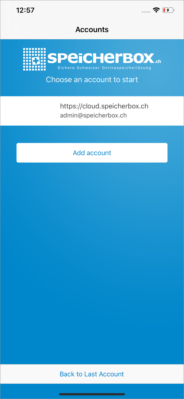This screenshot has height=399, width=184.
Task: Tap the Add account button
Action: pos(92,153)
